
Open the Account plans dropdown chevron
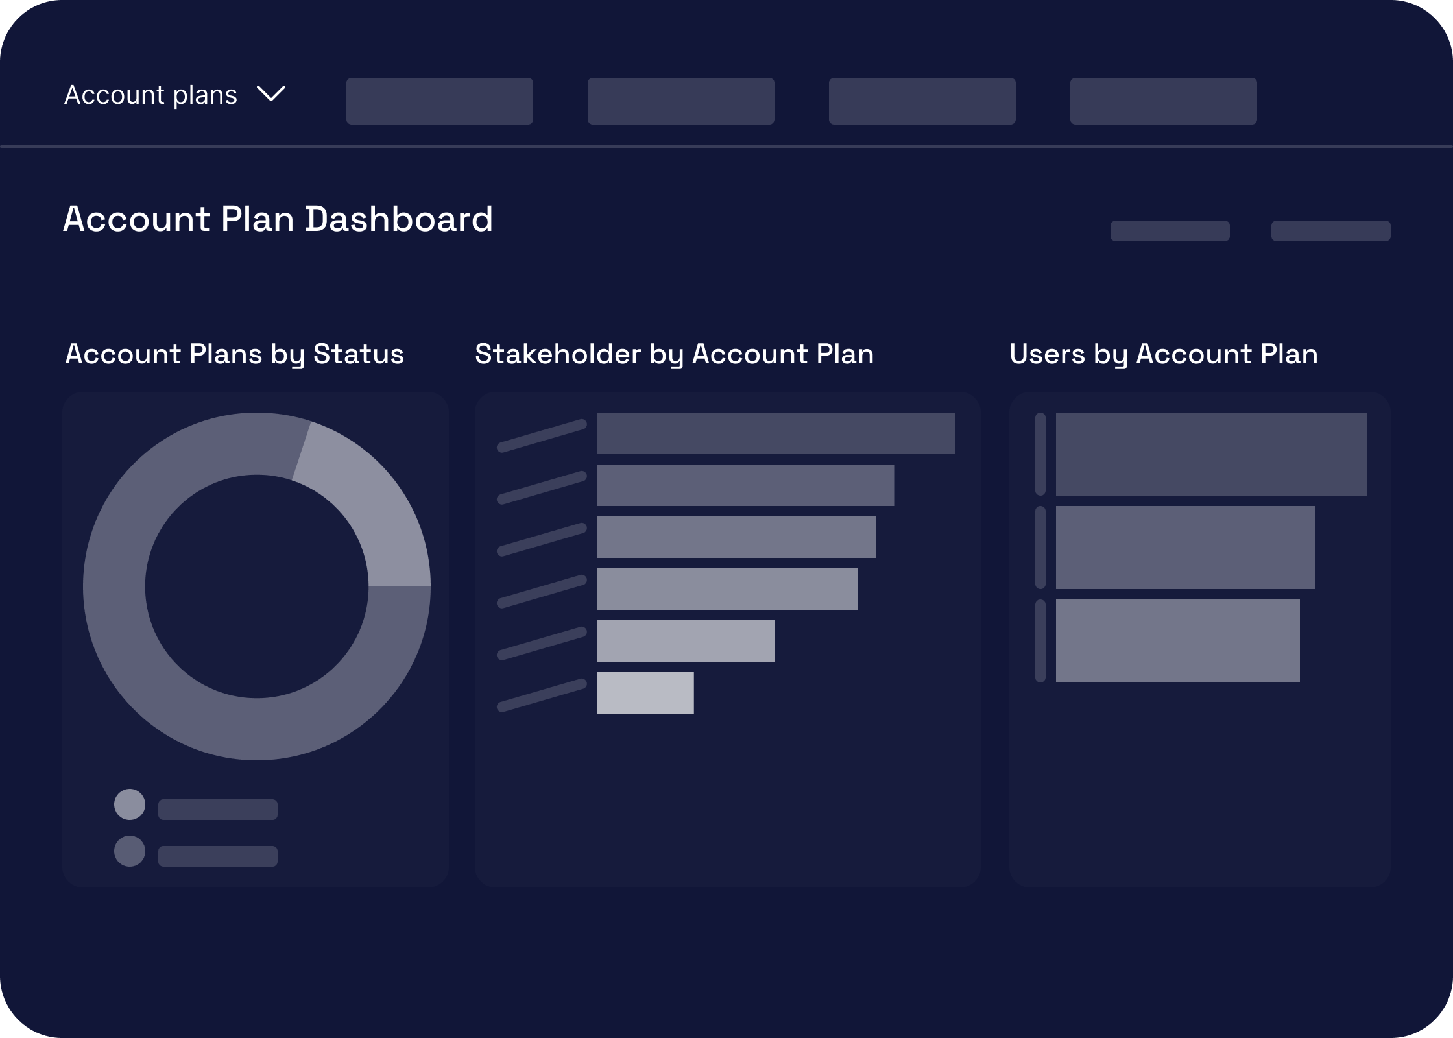coord(271,94)
